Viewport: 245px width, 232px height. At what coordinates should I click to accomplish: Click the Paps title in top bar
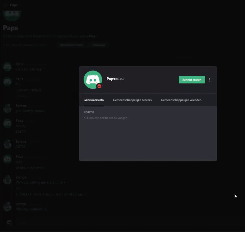coord(14,5)
